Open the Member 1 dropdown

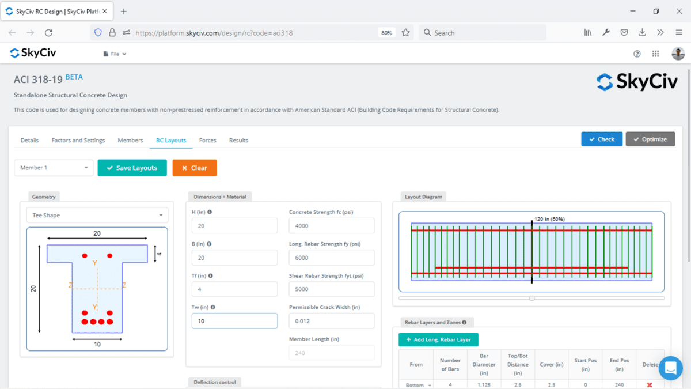pyautogui.click(x=54, y=168)
